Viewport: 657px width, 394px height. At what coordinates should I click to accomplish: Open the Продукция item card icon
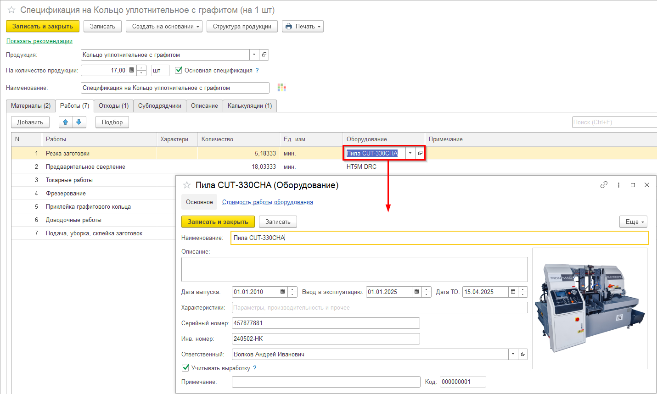point(264,55)
